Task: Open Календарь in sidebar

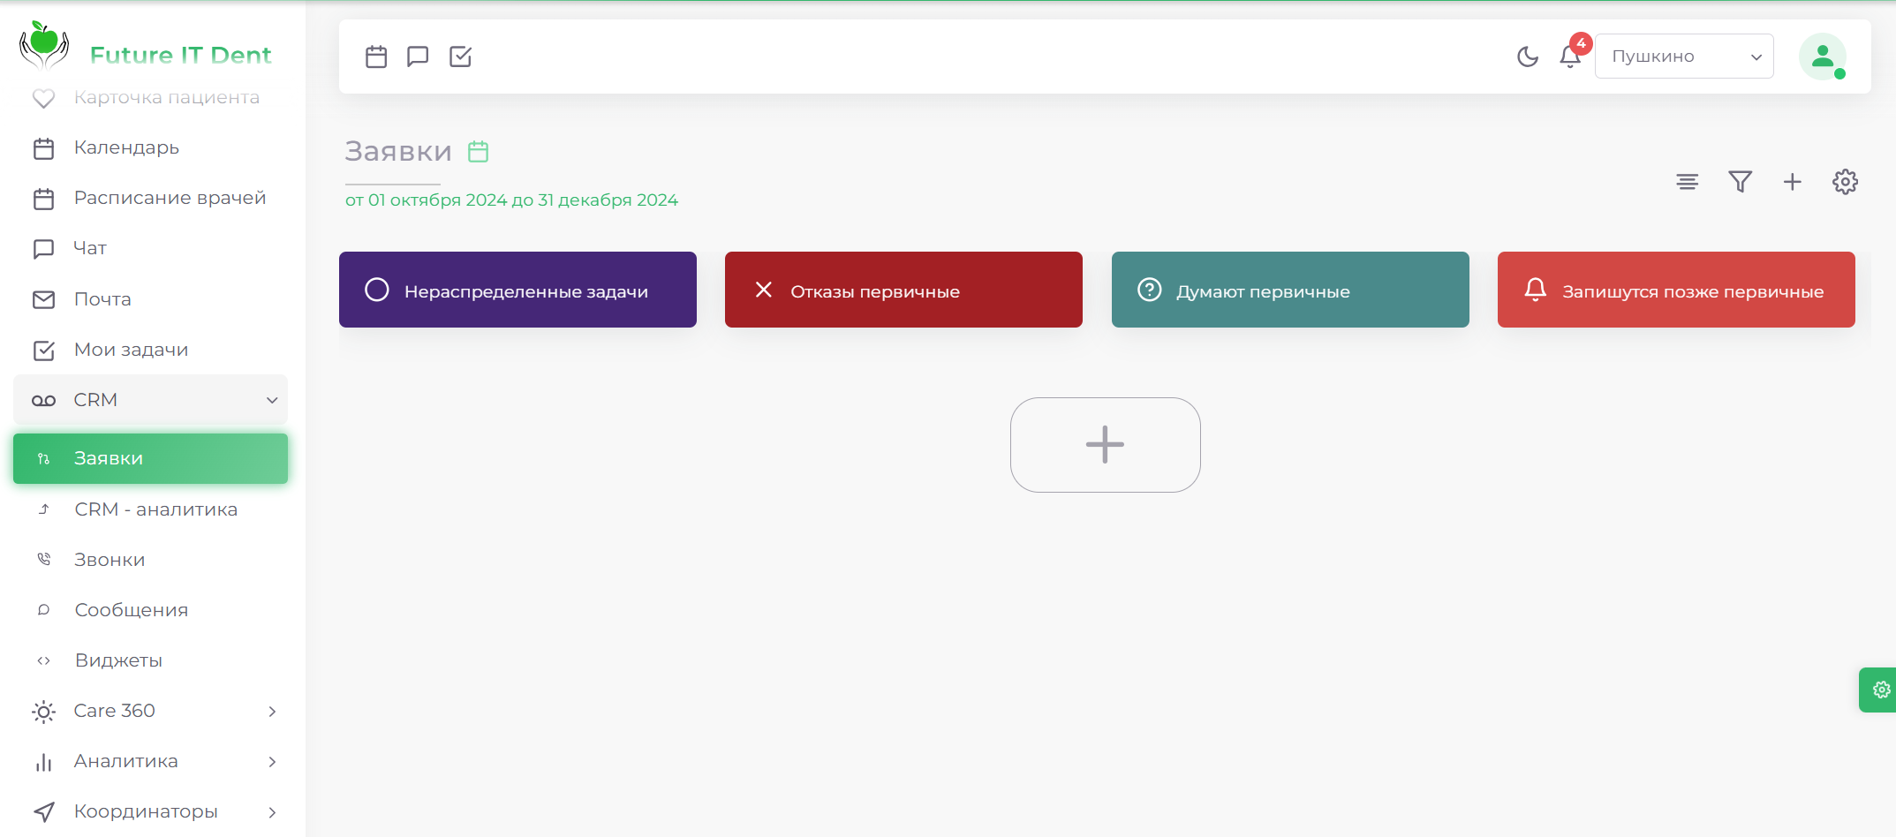Action: 150,147
